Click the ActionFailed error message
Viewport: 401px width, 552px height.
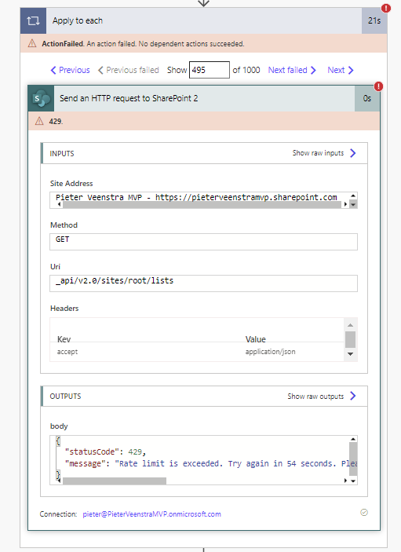(x=143, y=44)
